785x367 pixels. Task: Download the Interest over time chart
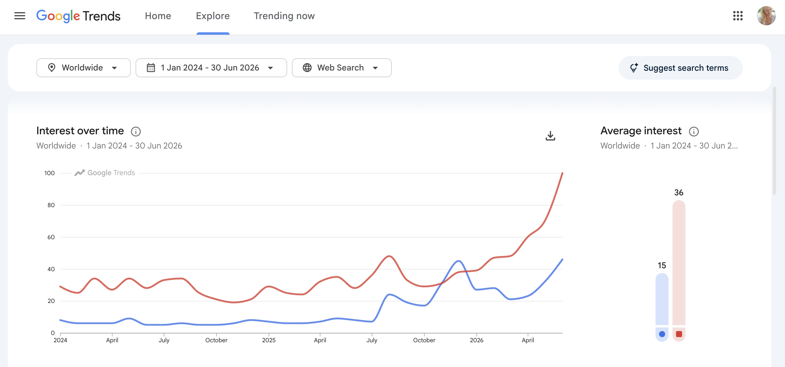tap(550, 136)
